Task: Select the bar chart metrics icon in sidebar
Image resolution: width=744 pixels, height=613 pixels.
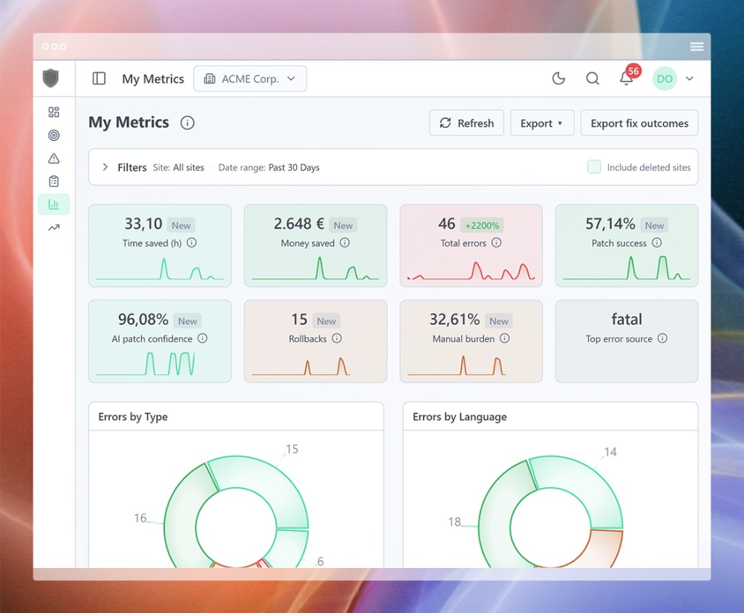Action: click(54, 205)
